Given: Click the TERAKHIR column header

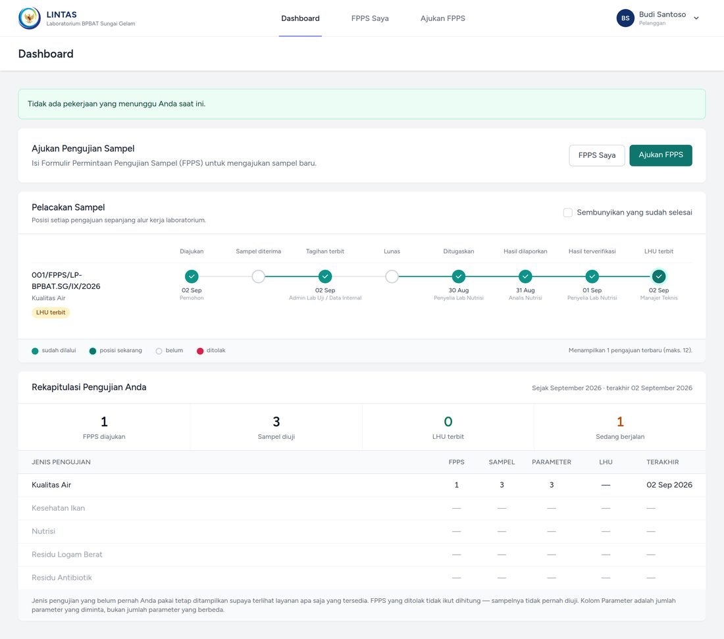Looking at the screenshot, I should pos(663,462).
